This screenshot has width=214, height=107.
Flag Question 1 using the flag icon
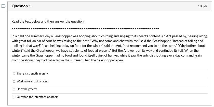pyautogui.click(x=3, y=6)
